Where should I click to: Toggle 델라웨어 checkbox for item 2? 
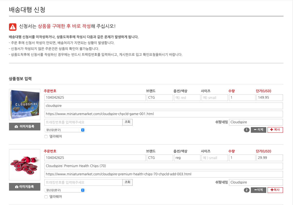[x=46, y=197]
